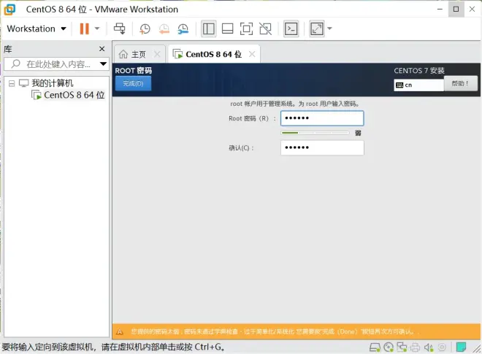Switch to the 主页 tab
This screenshot has width=482, height=354.
[x=133, y=54]
